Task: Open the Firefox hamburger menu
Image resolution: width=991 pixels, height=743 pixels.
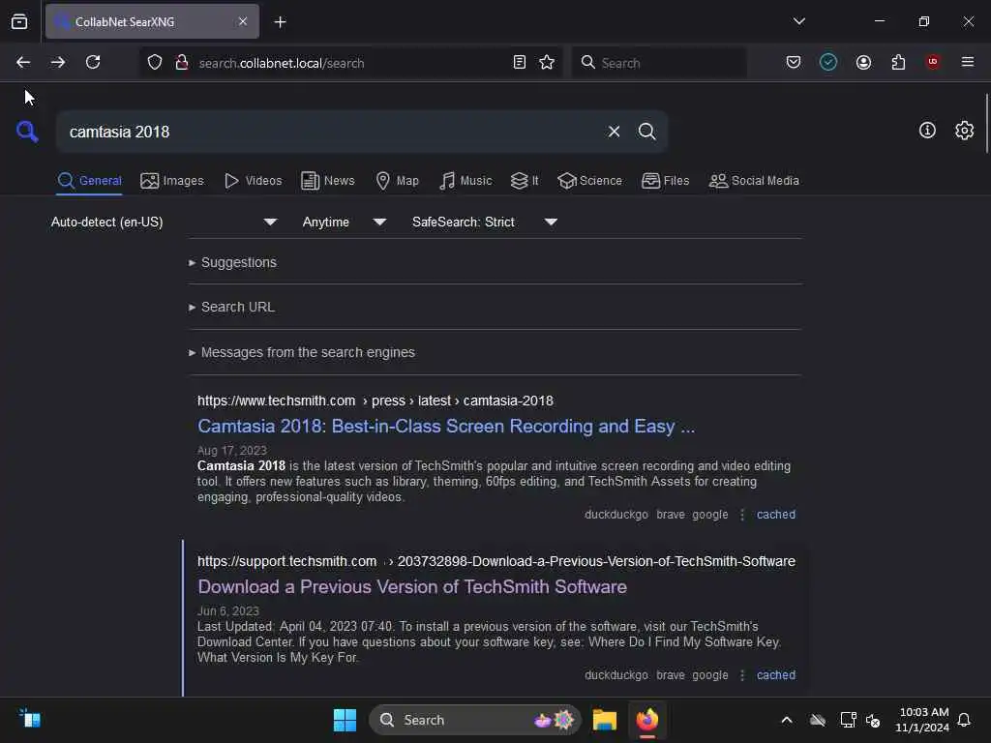Action: tap(968, 62)
